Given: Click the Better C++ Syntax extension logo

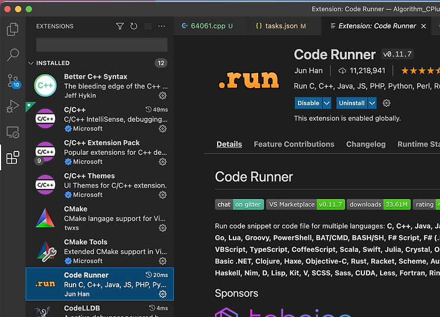Looking at the screenshot, I should pos(45,85).
